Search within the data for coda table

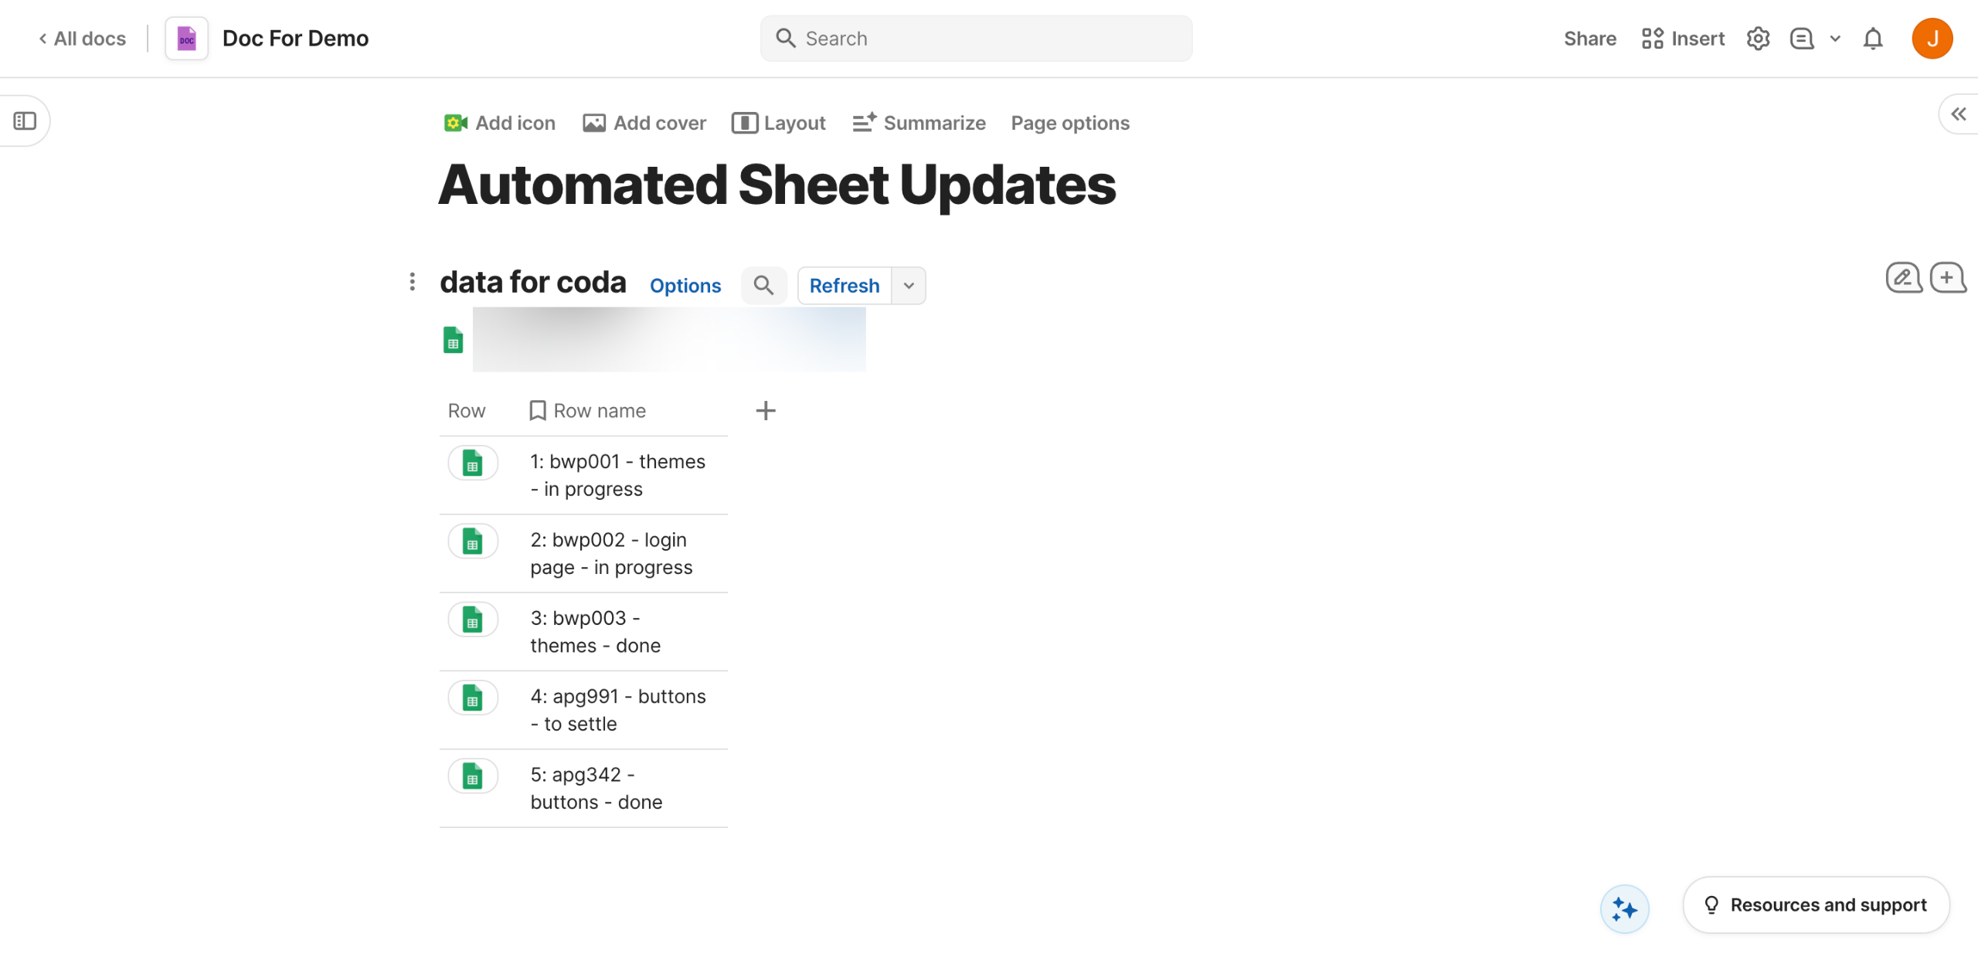[x=763, y=286]
